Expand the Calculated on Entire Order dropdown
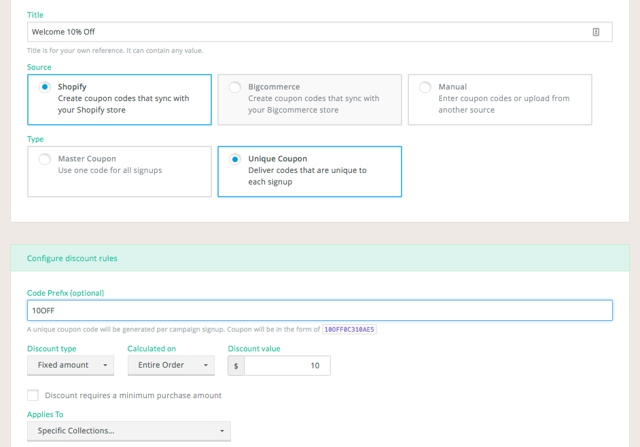The image size is (640, 447). (x=171, y=365)
